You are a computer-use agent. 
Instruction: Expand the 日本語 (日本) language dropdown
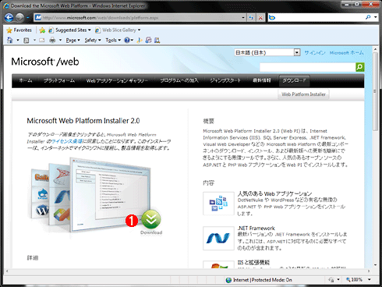pos(297,52)
